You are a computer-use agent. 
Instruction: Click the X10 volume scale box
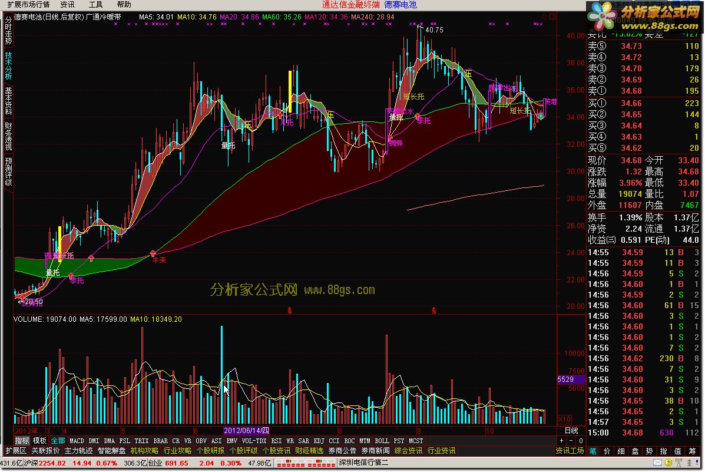[565, 419]
